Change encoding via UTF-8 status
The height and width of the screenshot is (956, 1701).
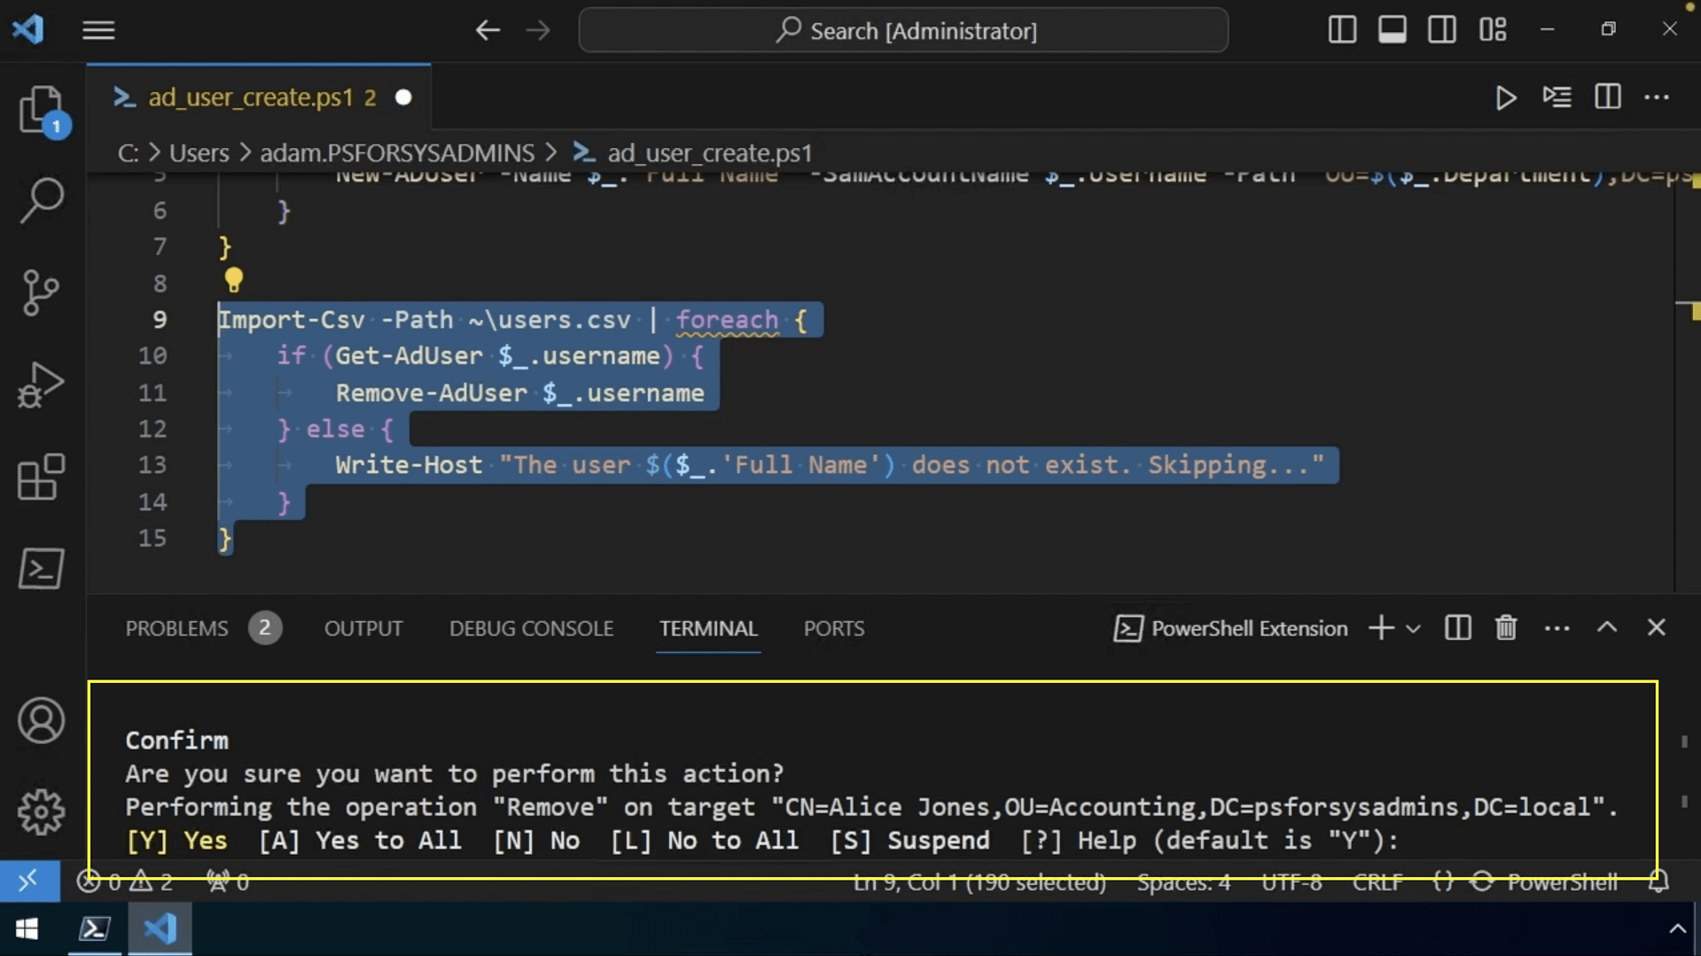[1291, 882]
